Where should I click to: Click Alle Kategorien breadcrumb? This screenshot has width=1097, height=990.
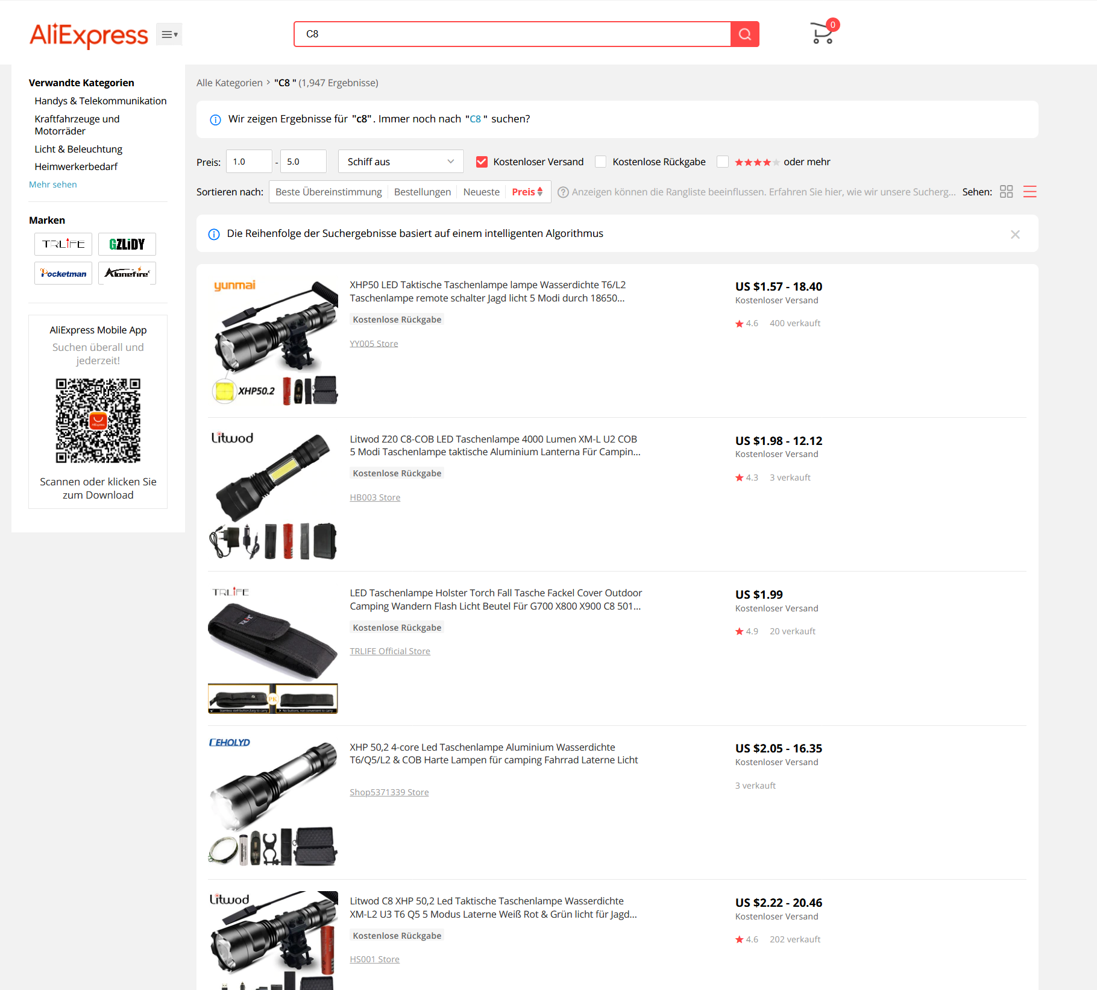(230, 83)
